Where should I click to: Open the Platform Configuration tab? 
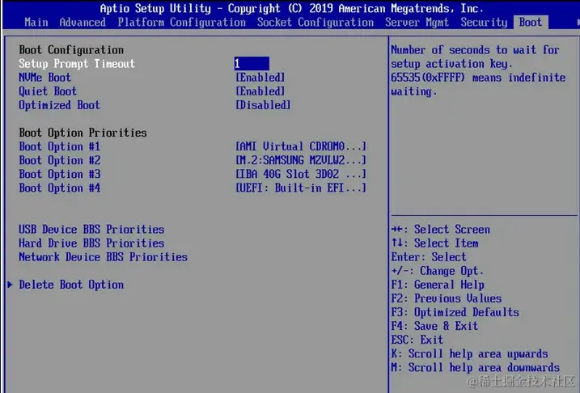[182, 23]
